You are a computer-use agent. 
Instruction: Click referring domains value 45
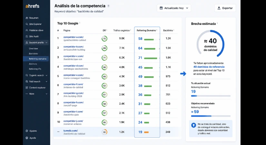pos(140,67)
